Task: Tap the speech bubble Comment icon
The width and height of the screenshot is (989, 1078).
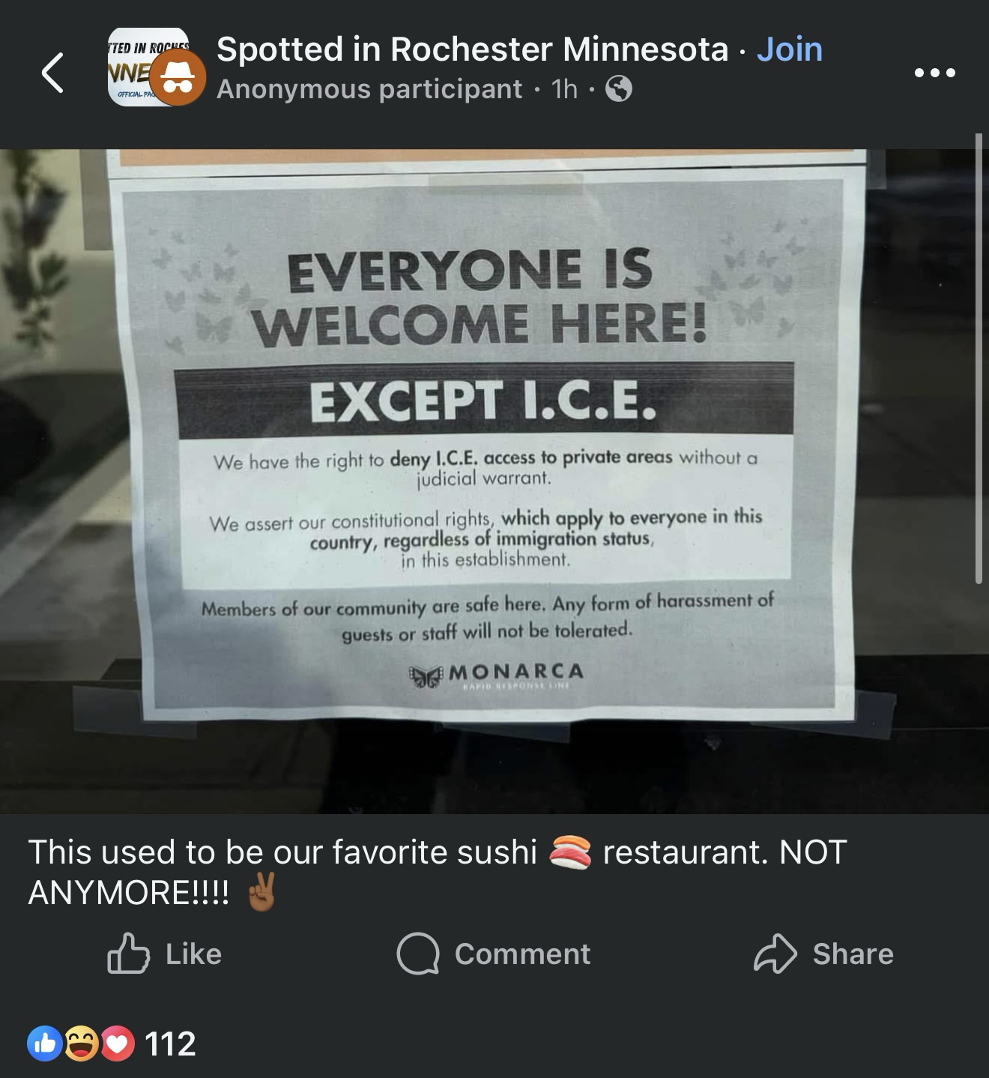Action: click(x=418, y=954)
